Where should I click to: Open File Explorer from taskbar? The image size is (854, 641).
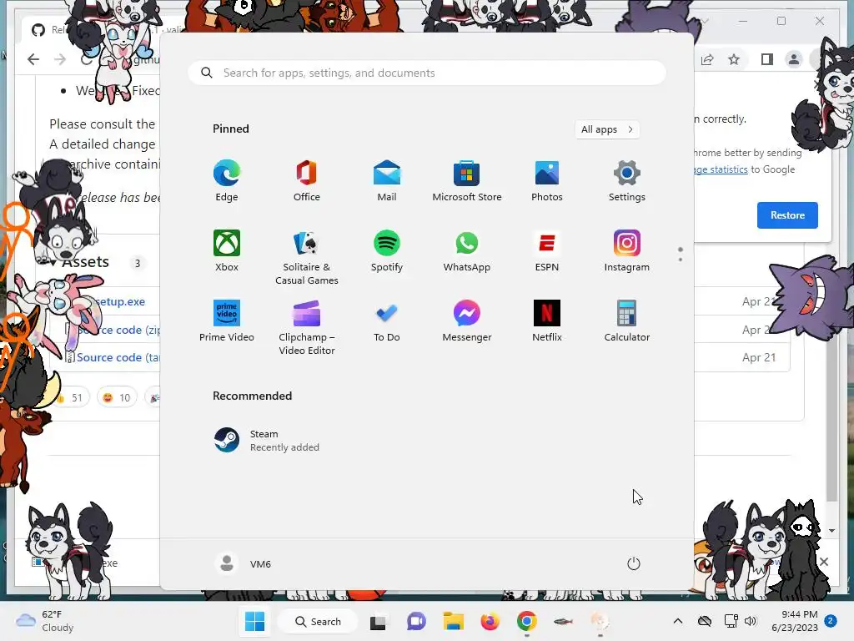(x=453, y=621)
